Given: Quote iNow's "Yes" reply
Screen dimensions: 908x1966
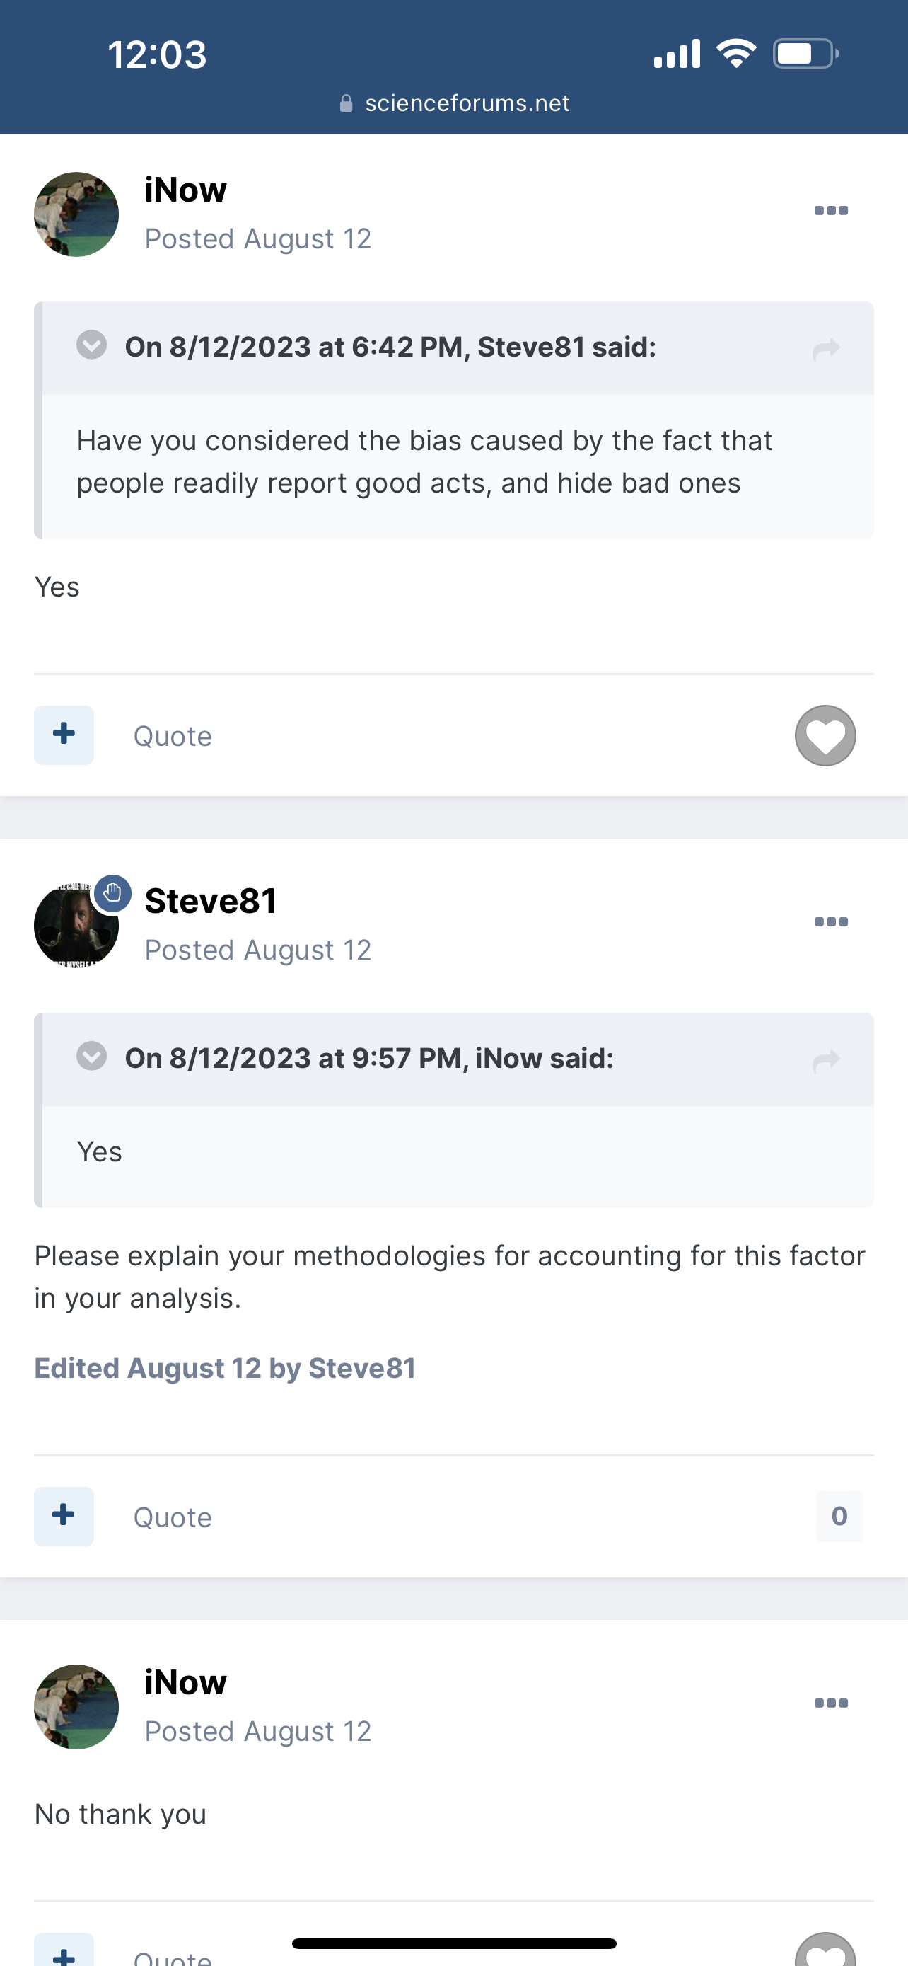Looking at the screenshot, I should pyautogui.click(x=173, y=737).
